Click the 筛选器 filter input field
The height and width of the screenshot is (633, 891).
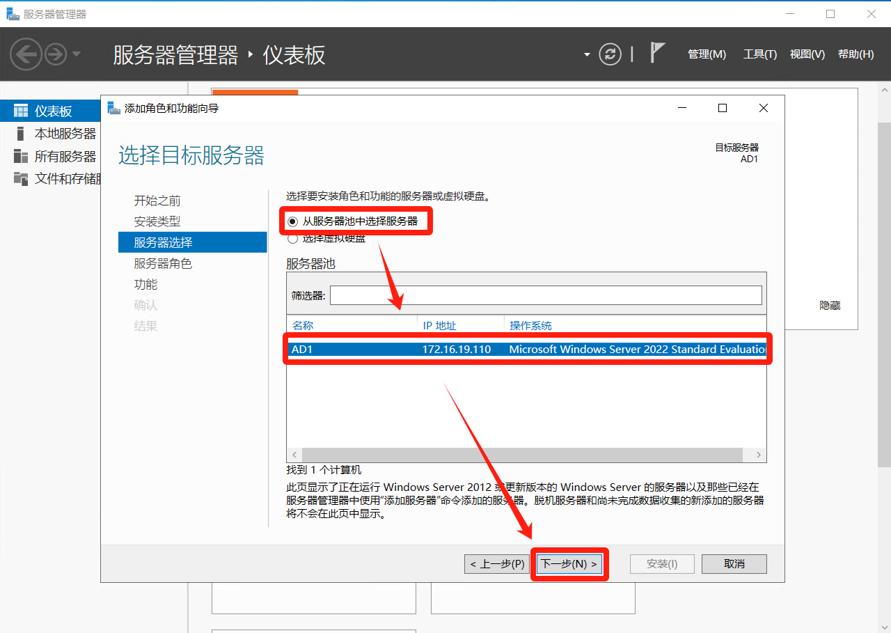click(x=546, y=295)
